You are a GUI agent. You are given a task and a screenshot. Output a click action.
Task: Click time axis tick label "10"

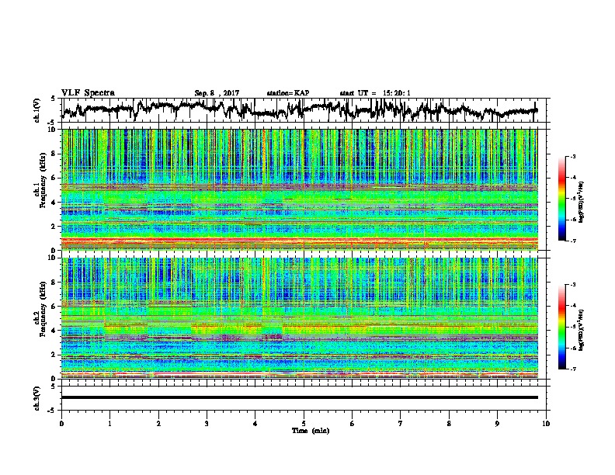click(546, 424)
